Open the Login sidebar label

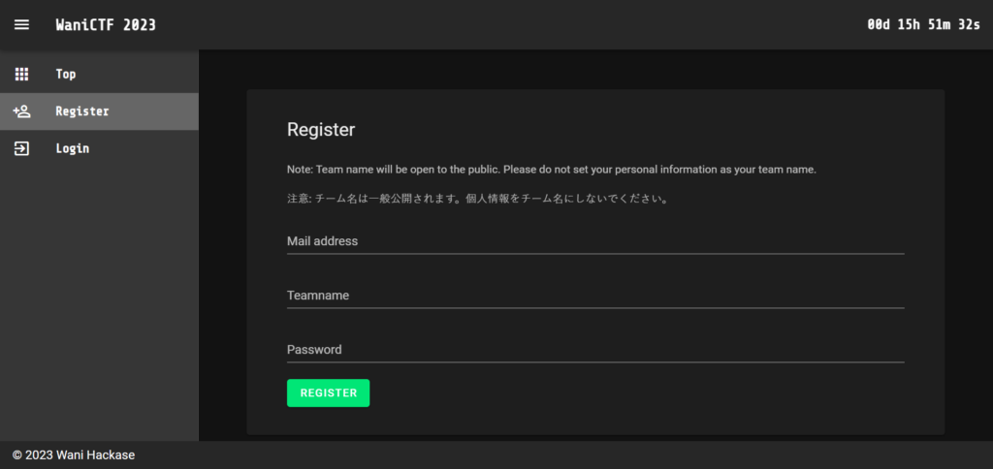73,148
